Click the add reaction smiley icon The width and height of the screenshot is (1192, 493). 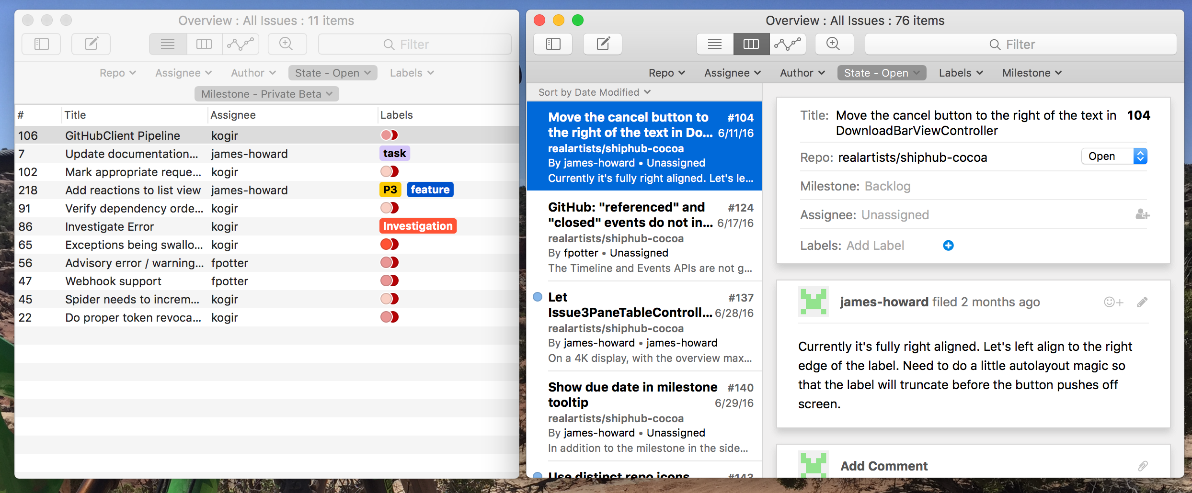1113,302
